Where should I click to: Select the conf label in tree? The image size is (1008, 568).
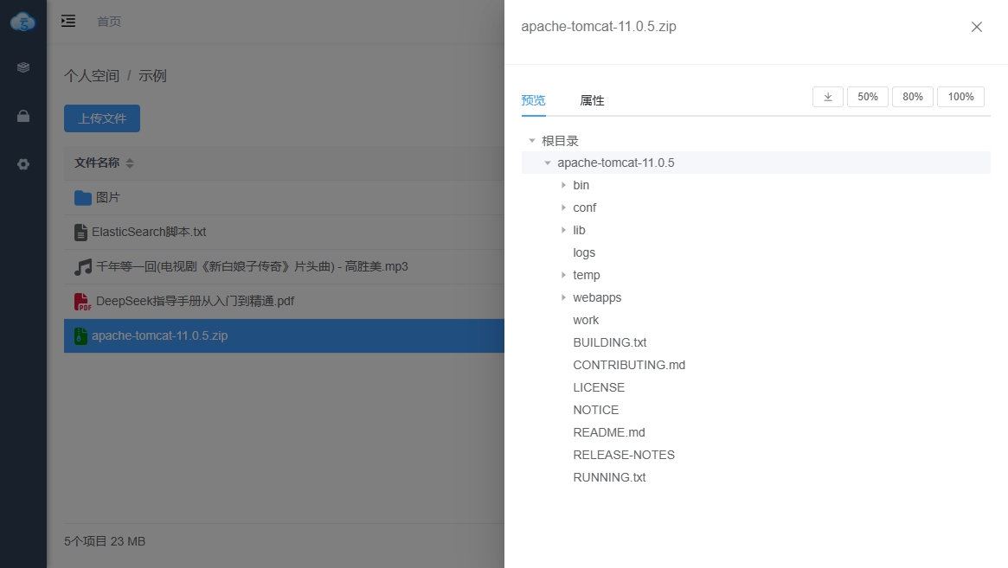pyautogui.click(x=584, y=207)
